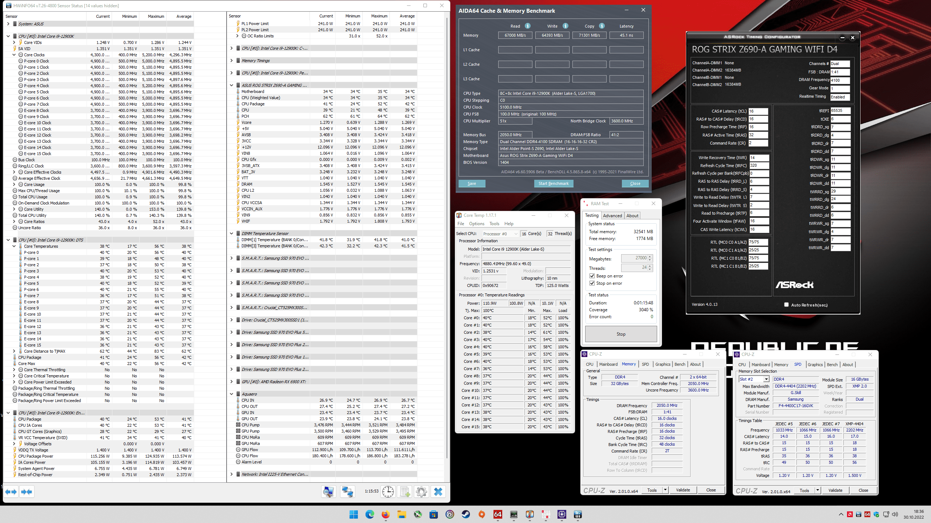Collapse CPU [#0] Intel Core i9-12900K sensor group
The image size is (931, 523).
coord(8,36)
